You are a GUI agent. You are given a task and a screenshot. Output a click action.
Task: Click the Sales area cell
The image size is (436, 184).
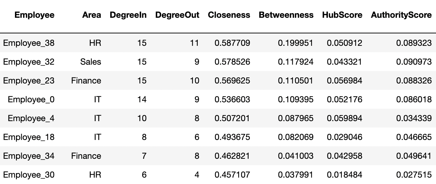pos(91,62)
